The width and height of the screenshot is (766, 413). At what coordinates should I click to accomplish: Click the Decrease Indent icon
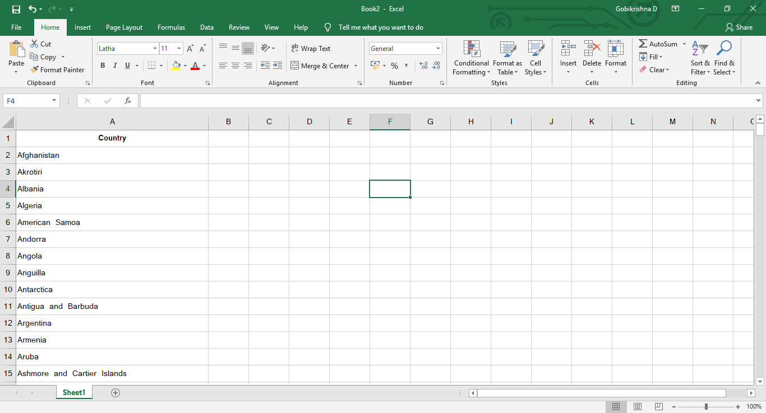[x=265, y=65]
